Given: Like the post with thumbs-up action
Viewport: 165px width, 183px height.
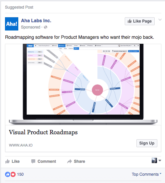Looking at the screenshot, I should pyautogui.click(x=12, y=161).
